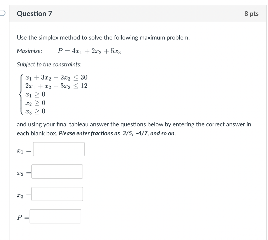
Task: Click the x2 nonnegativity constraint text
Action: coord(35,102)
